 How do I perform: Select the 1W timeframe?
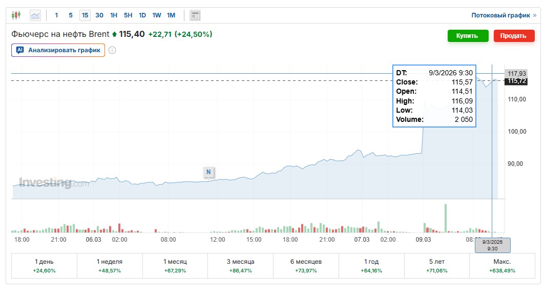coord(157,15)
